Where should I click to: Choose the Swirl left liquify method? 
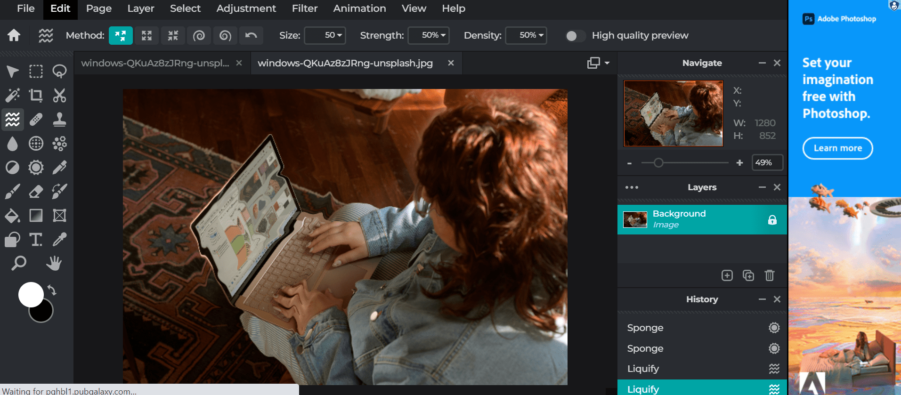pyautogui.click(x=225, y=35)
